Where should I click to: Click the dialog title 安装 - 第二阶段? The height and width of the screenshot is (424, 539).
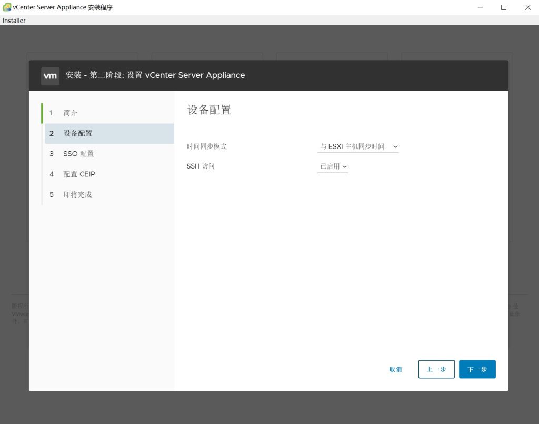pyautogui.click(x=155, y=75)
